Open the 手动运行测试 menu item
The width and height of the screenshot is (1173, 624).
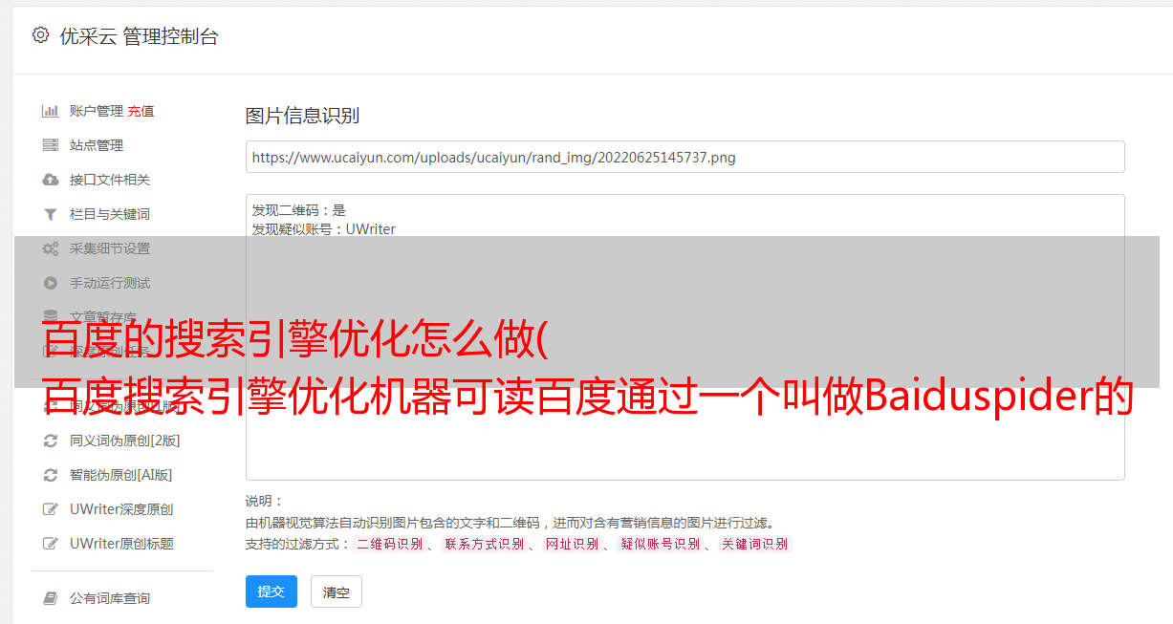point(110,283)
